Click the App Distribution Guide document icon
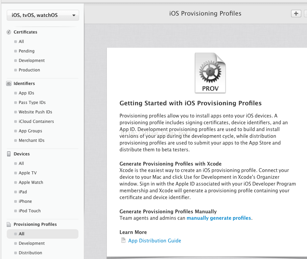This screenshot has width=307, height=259. 123,241
